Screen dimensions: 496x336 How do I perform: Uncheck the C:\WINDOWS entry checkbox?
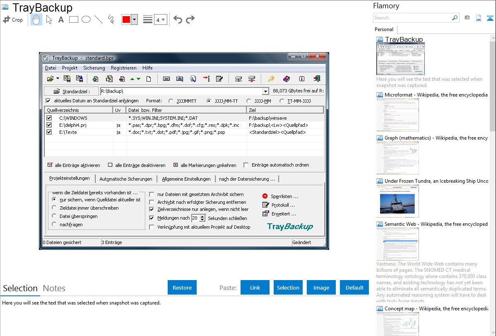pos(49,118)
